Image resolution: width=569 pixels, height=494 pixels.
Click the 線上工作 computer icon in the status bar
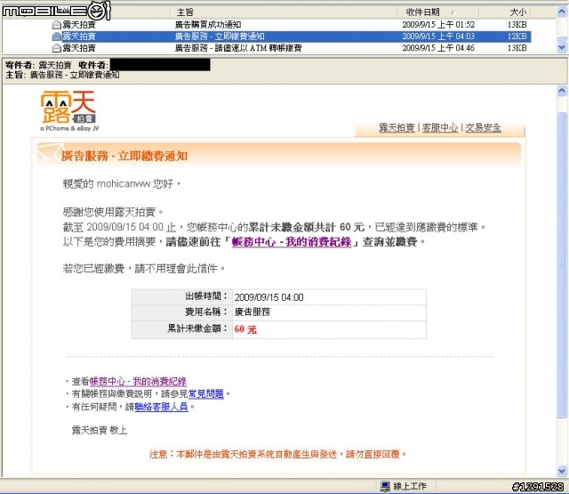[x=385, y=486]
